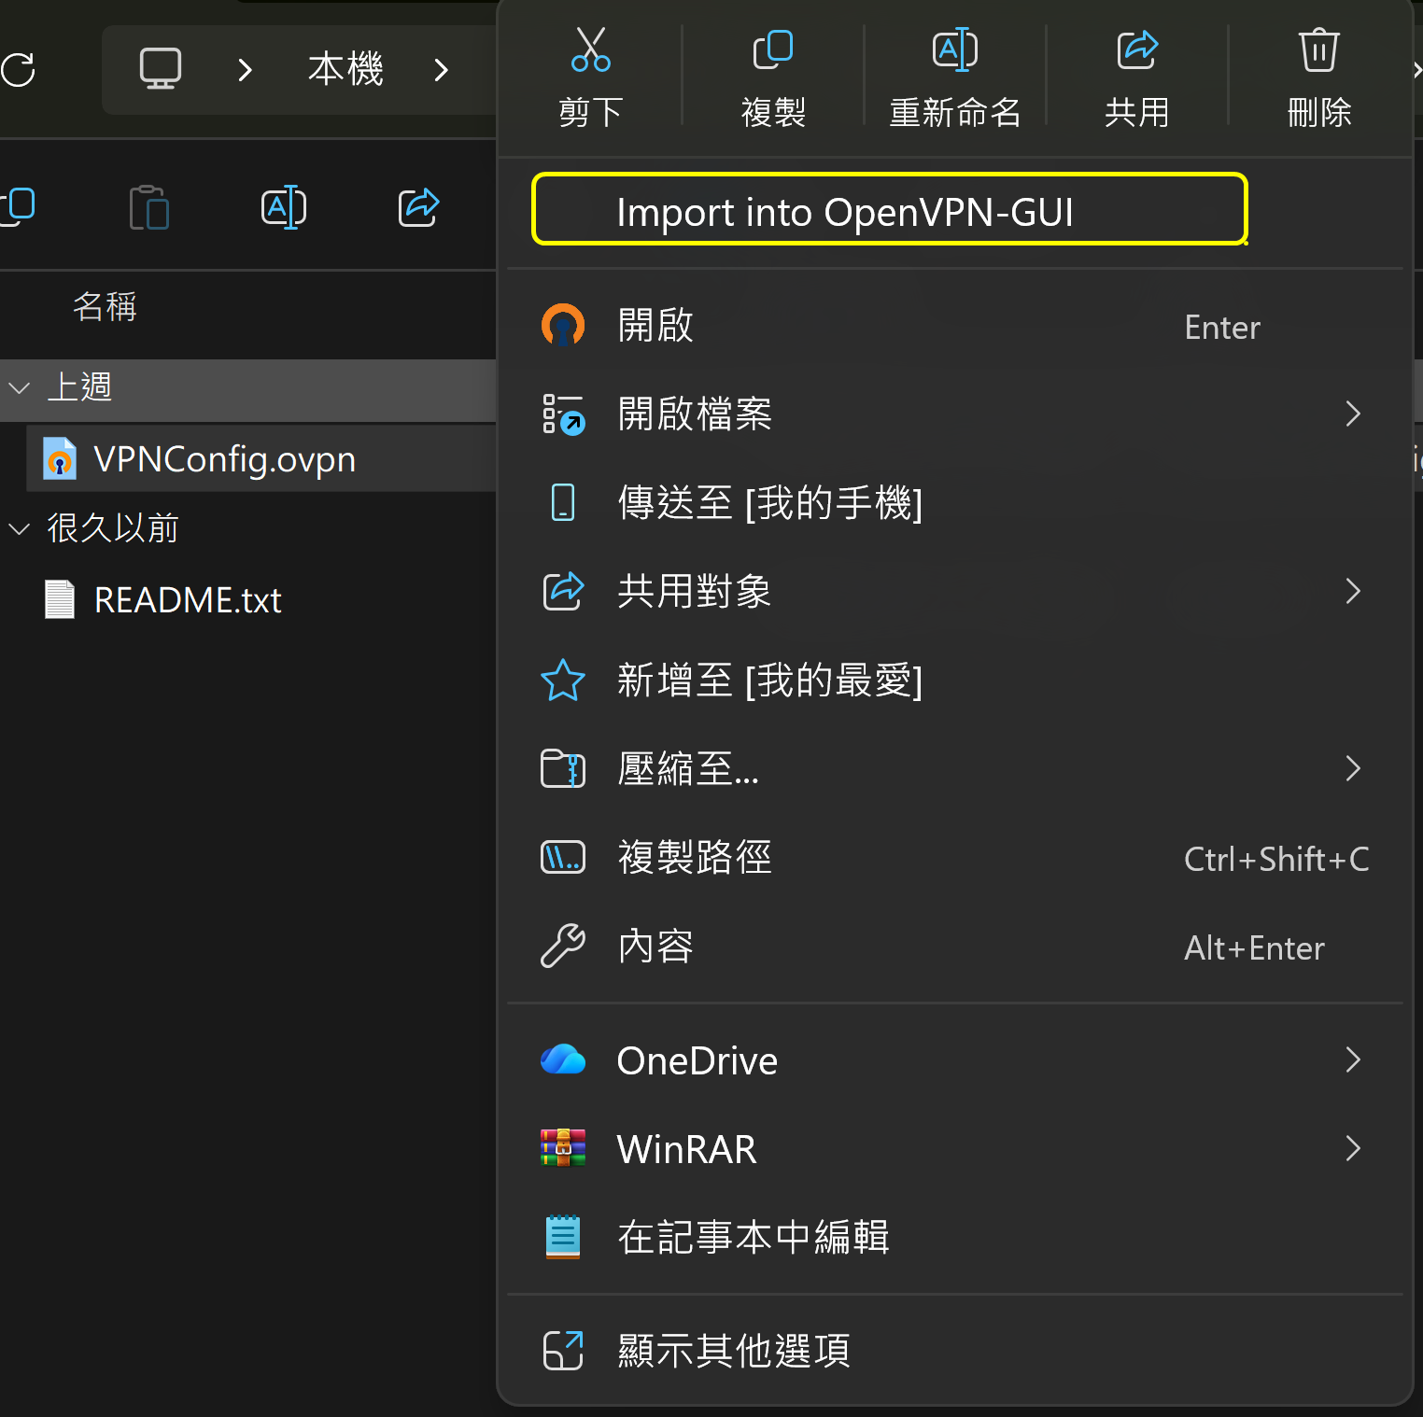Click the Share (共用) icon in context menu

pyautogui.click(x=1137, y=49)
